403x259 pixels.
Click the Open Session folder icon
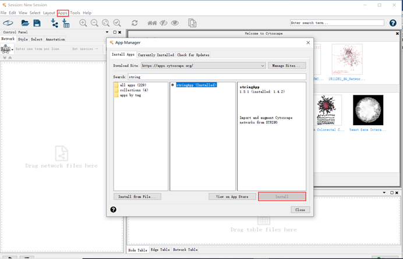(25, 23)
